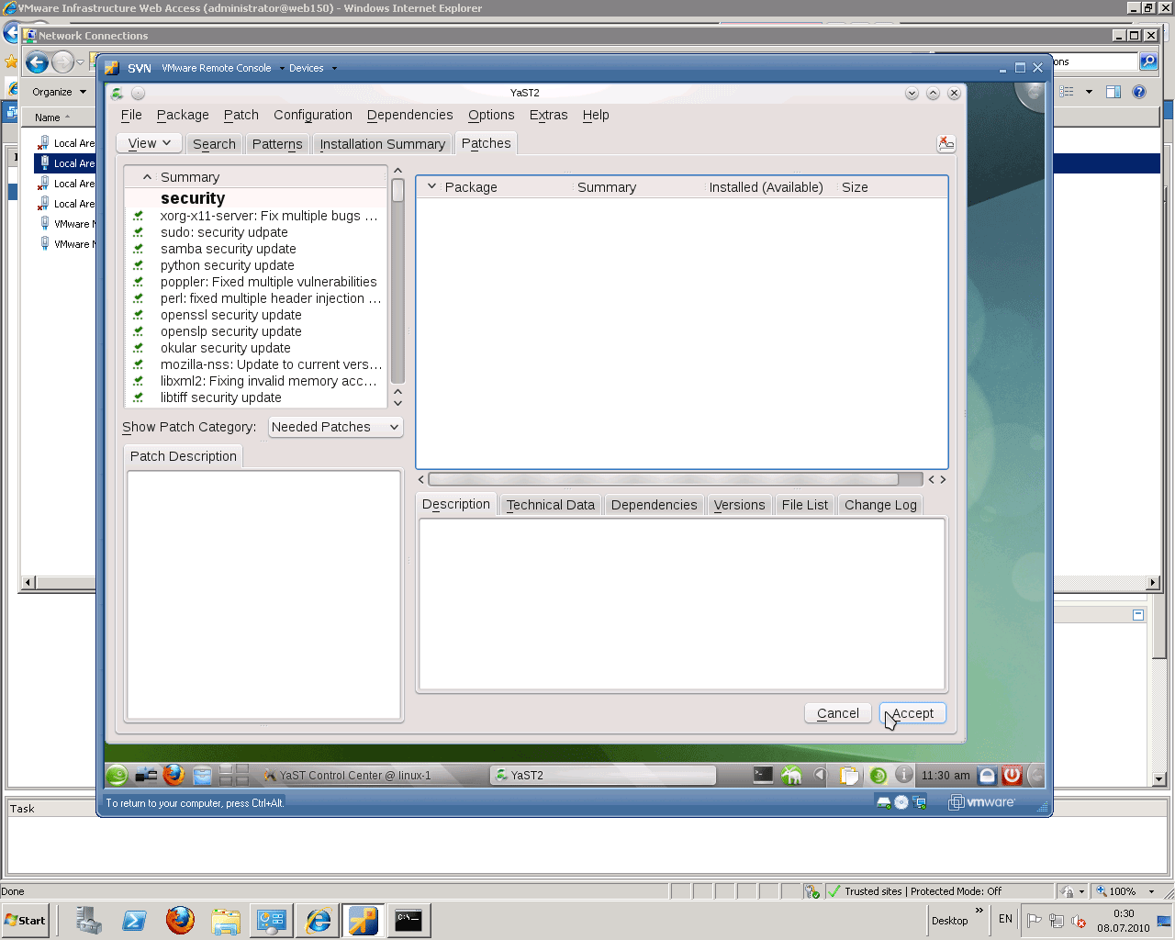Open the Help icon in Network Connections window

coord(1139,92)
